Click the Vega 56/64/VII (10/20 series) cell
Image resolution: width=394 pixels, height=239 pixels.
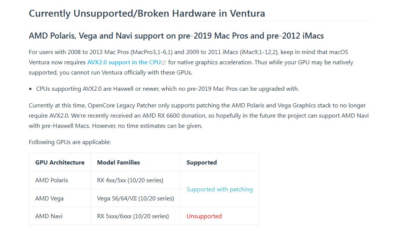[x=135, y=198]
